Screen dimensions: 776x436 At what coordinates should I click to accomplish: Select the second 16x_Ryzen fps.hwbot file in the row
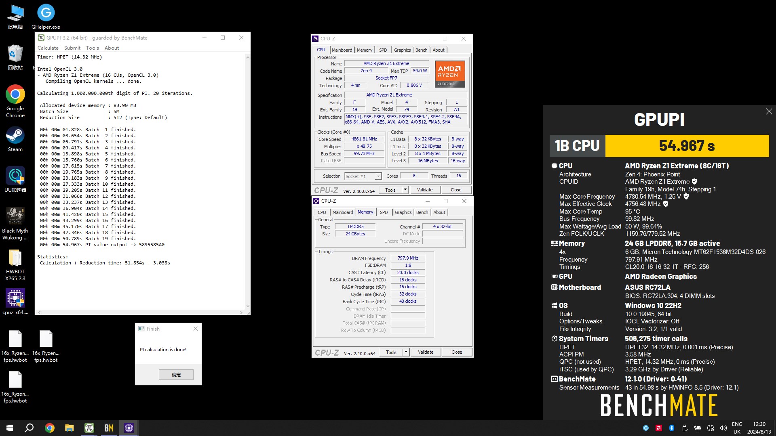pos(46,346)
